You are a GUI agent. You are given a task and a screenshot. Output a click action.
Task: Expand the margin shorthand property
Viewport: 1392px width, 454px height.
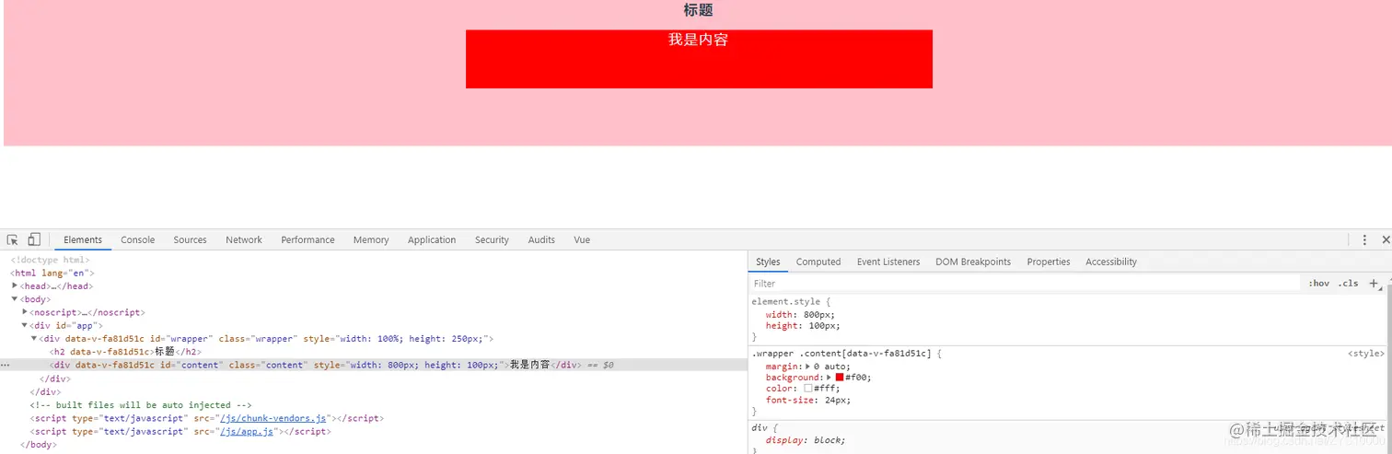click(x=807, y=367)
